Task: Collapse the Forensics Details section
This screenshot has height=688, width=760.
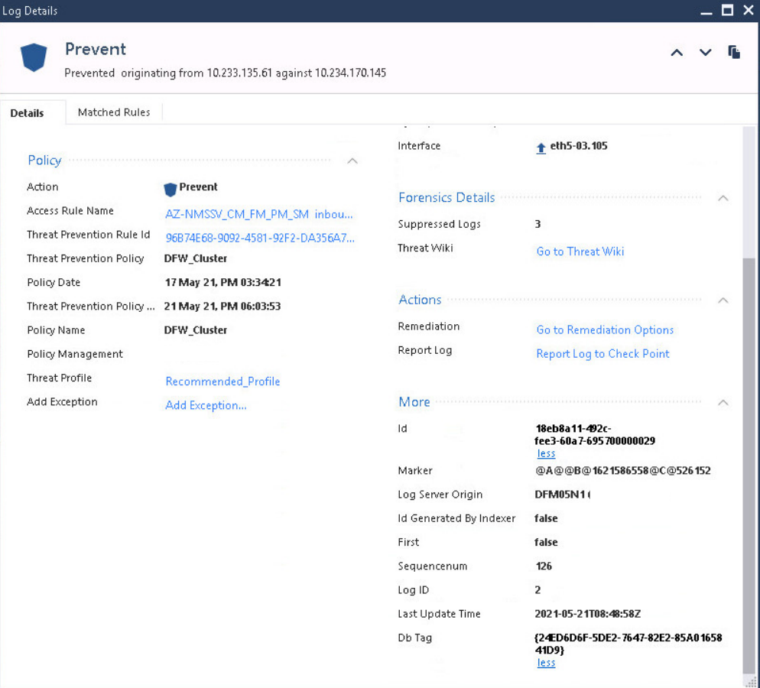Action: (x=723, y=198)
